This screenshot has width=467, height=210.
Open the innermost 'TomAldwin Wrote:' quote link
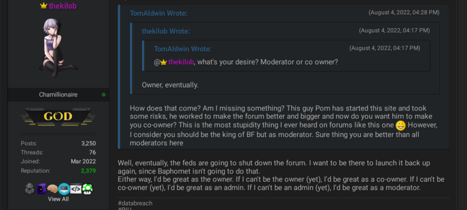tap(182, 48)
